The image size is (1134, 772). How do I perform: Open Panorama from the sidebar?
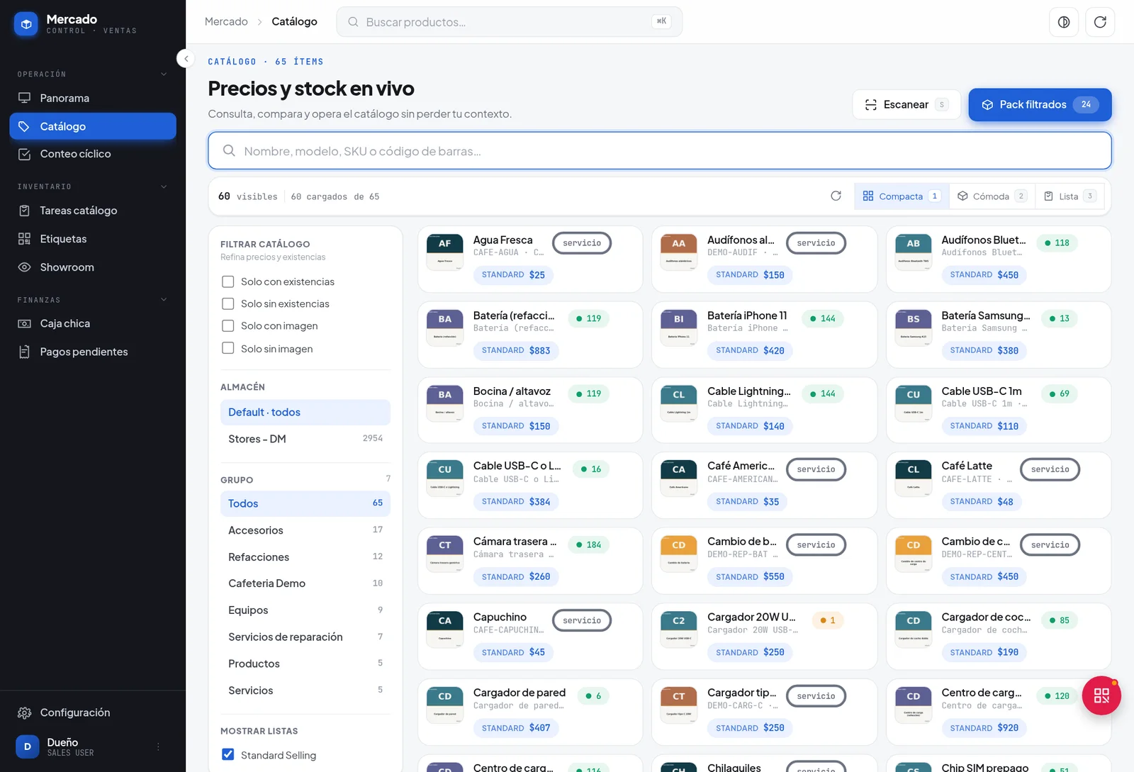tap(93, 98)
